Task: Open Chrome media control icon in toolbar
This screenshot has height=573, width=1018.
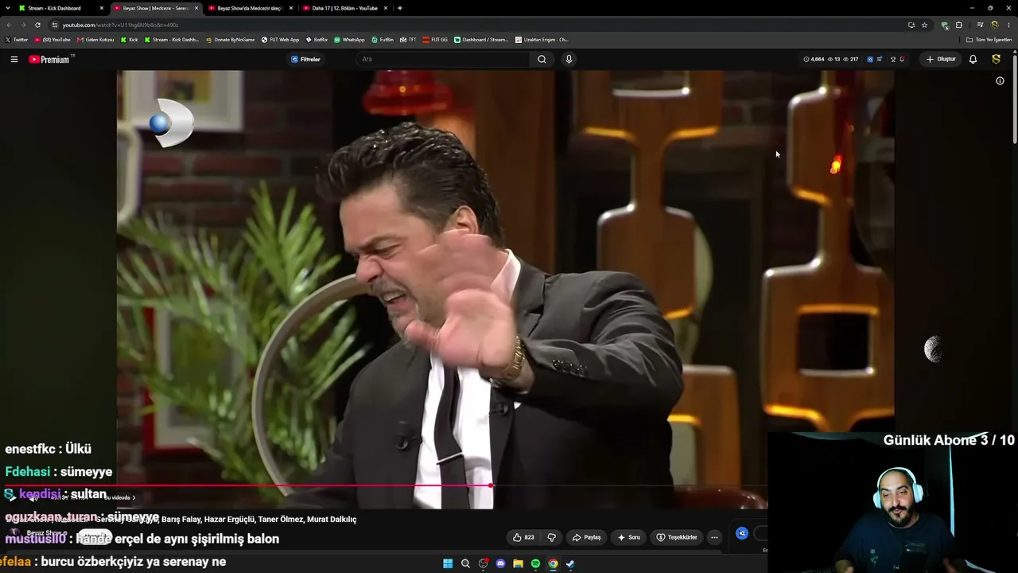Action: coord(980,25)
